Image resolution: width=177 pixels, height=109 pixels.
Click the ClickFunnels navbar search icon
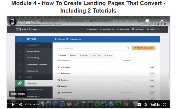(158, 29)
